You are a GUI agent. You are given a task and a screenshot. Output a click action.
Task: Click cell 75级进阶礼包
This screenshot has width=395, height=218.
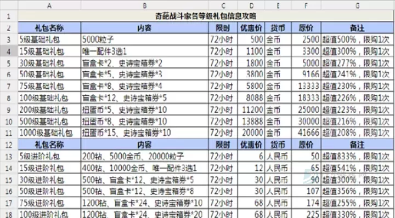coord(49,203)
